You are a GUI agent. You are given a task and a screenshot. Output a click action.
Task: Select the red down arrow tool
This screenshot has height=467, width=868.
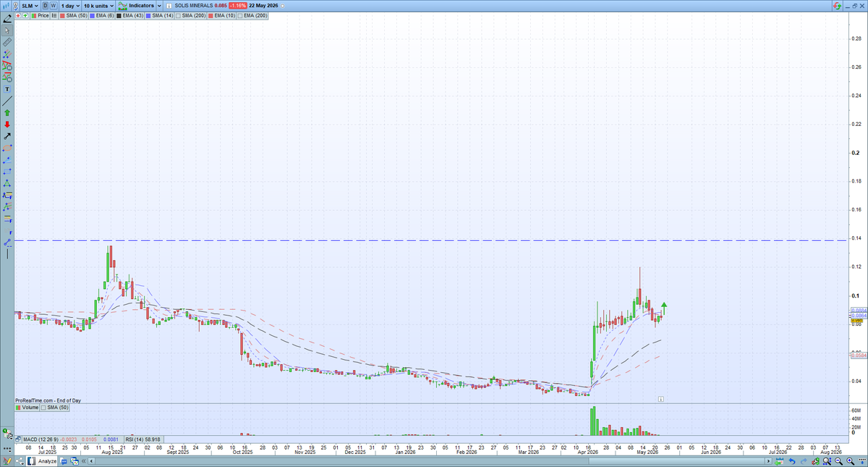click(7, 124)
